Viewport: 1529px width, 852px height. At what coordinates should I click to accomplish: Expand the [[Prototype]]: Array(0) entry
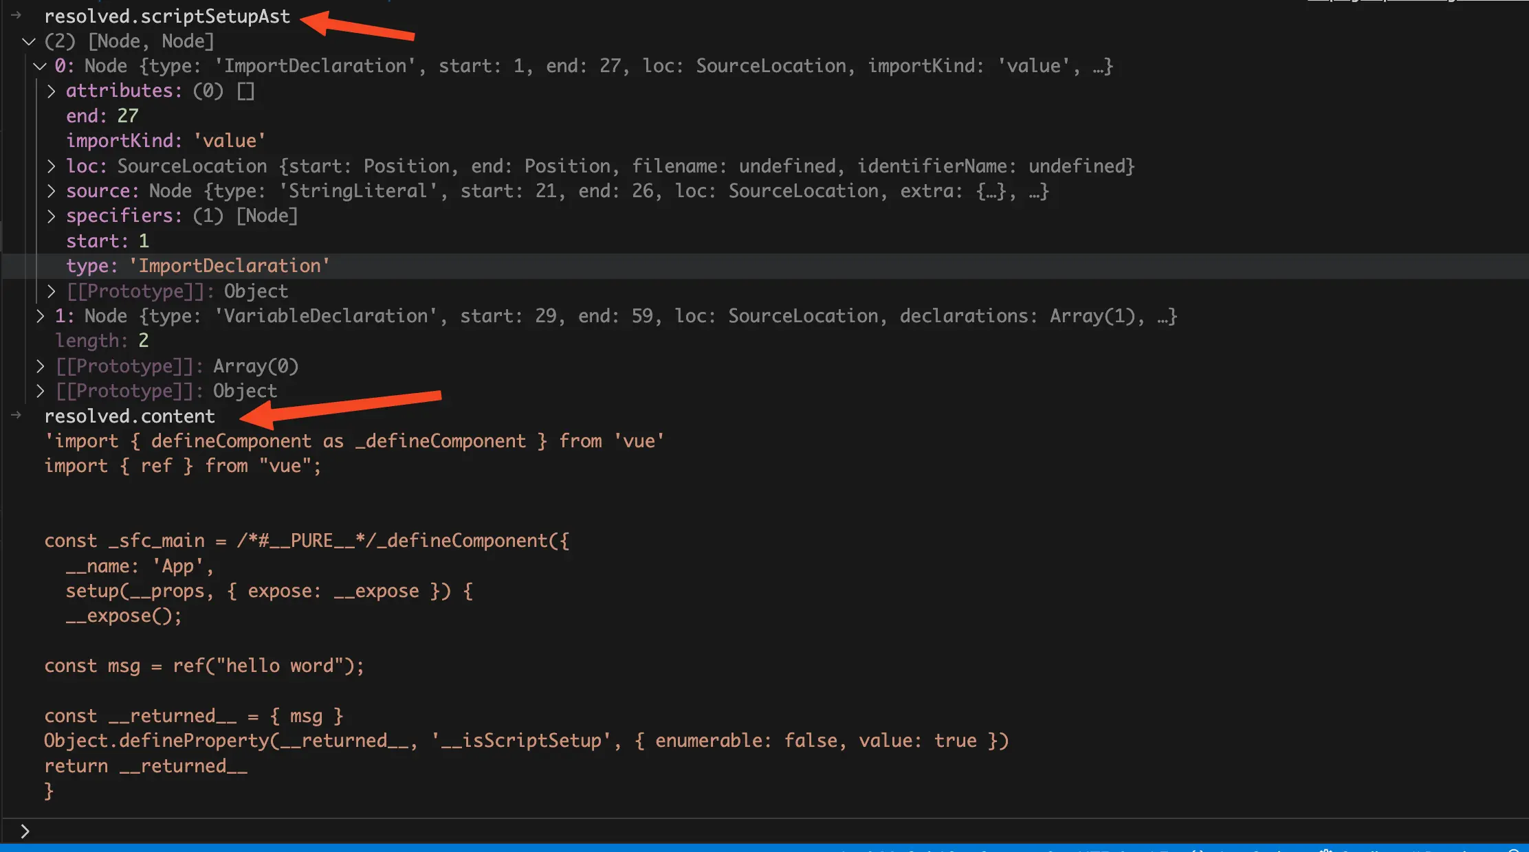click(40, 366)
